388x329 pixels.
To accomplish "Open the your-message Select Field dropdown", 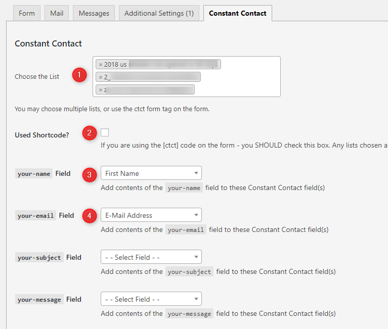I will coord(151,299).
